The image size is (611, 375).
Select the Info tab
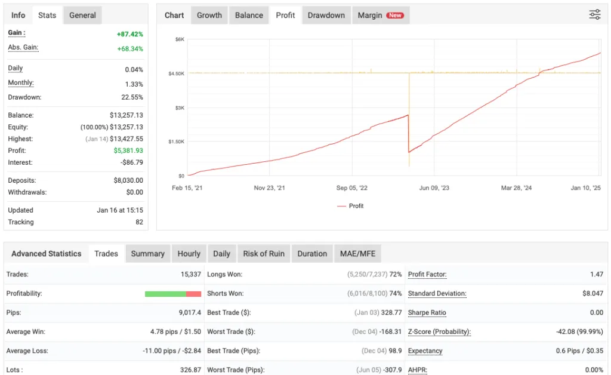click(18, 15)
